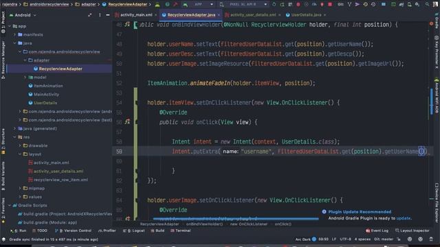440x247 pixels.
Task: Click the Git branch icon in toolbar
Action: click(x=349, y=5)
